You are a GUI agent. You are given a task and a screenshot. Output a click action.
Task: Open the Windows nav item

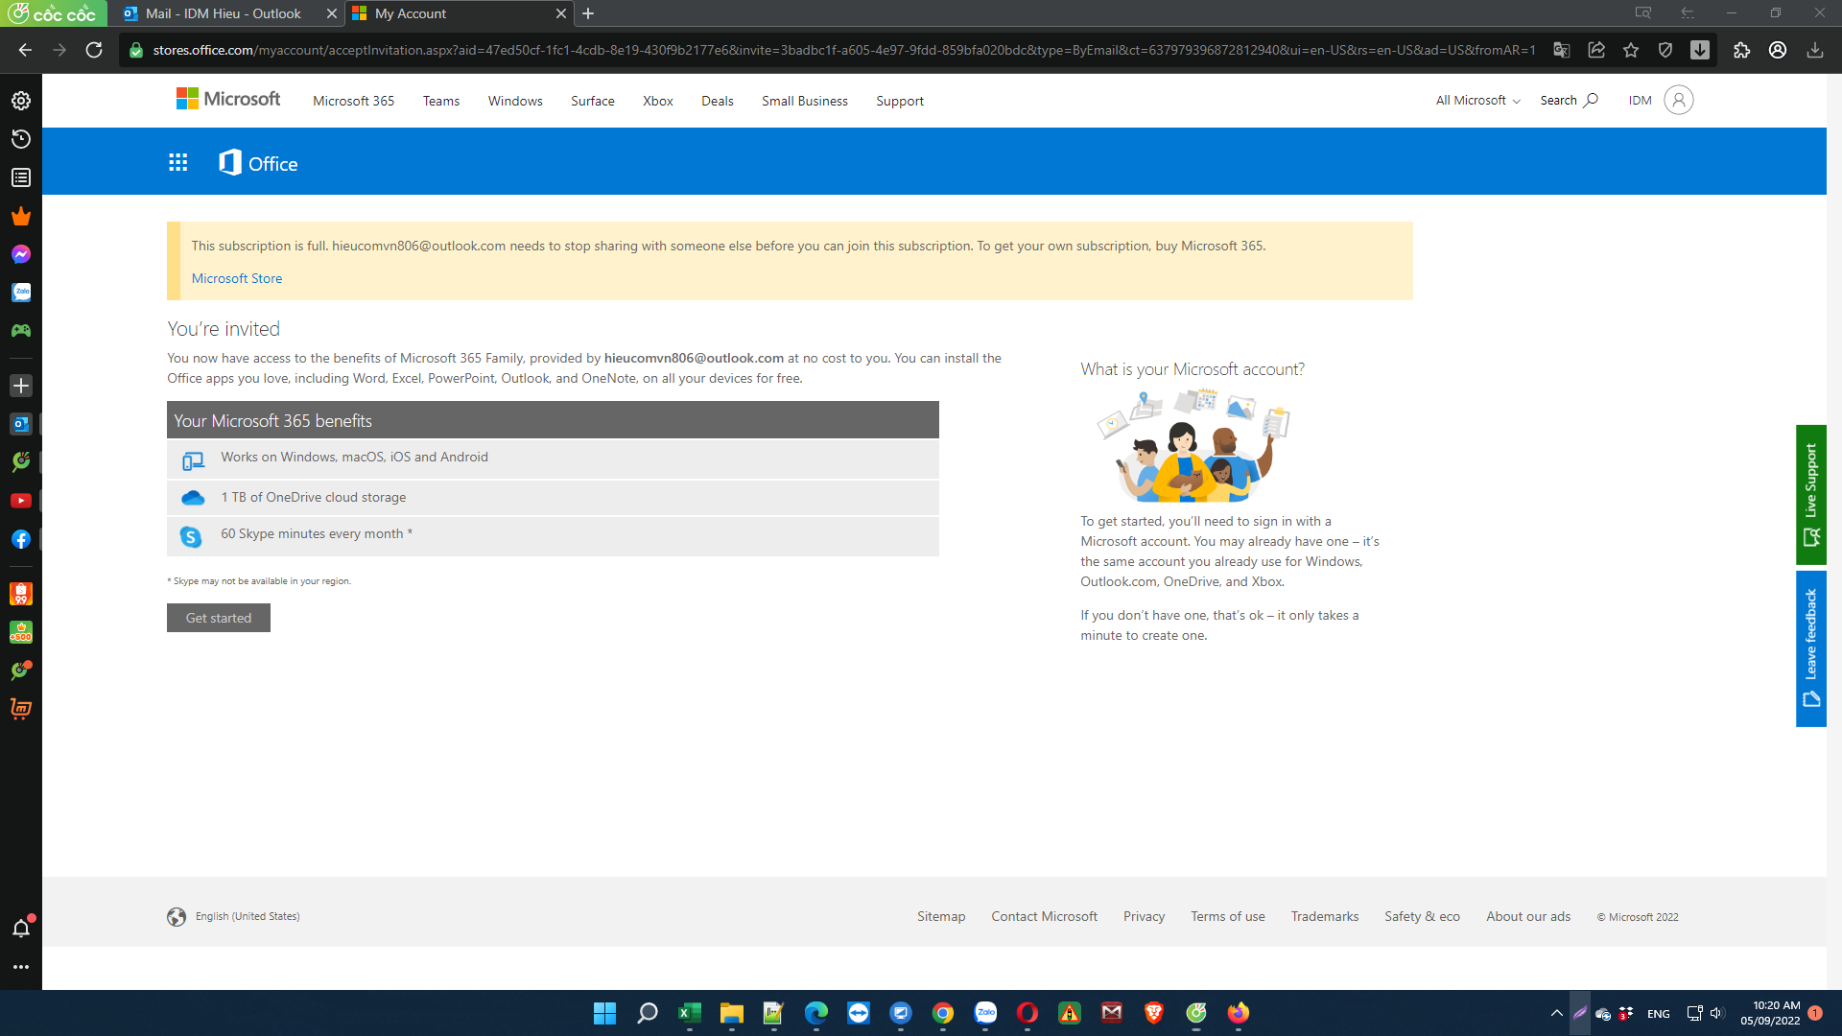click(x=515, y=101)
